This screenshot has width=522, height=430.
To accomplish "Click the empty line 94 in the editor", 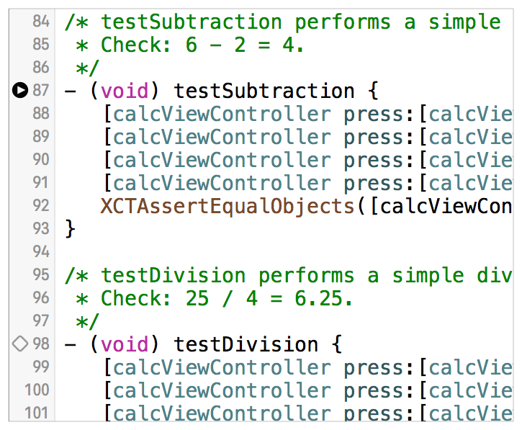I will tap(288, 252).
